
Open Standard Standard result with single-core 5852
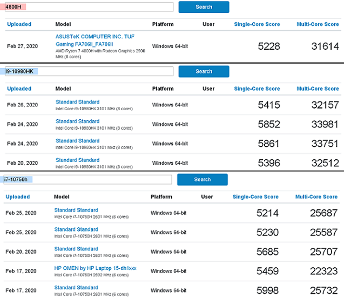coord(77,121)
